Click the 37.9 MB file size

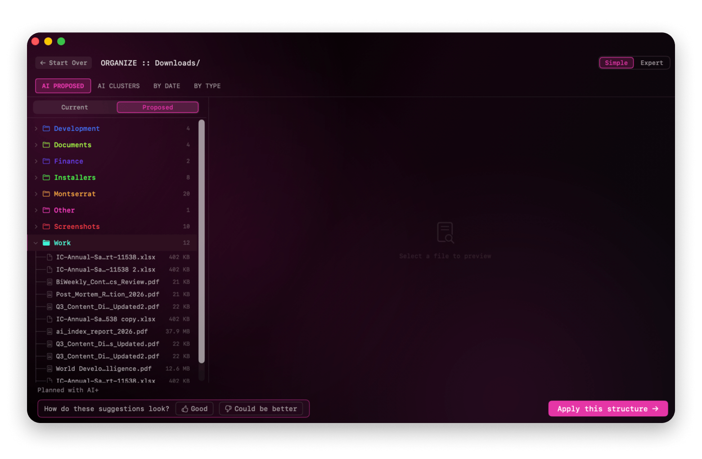[x=178, y=332]
